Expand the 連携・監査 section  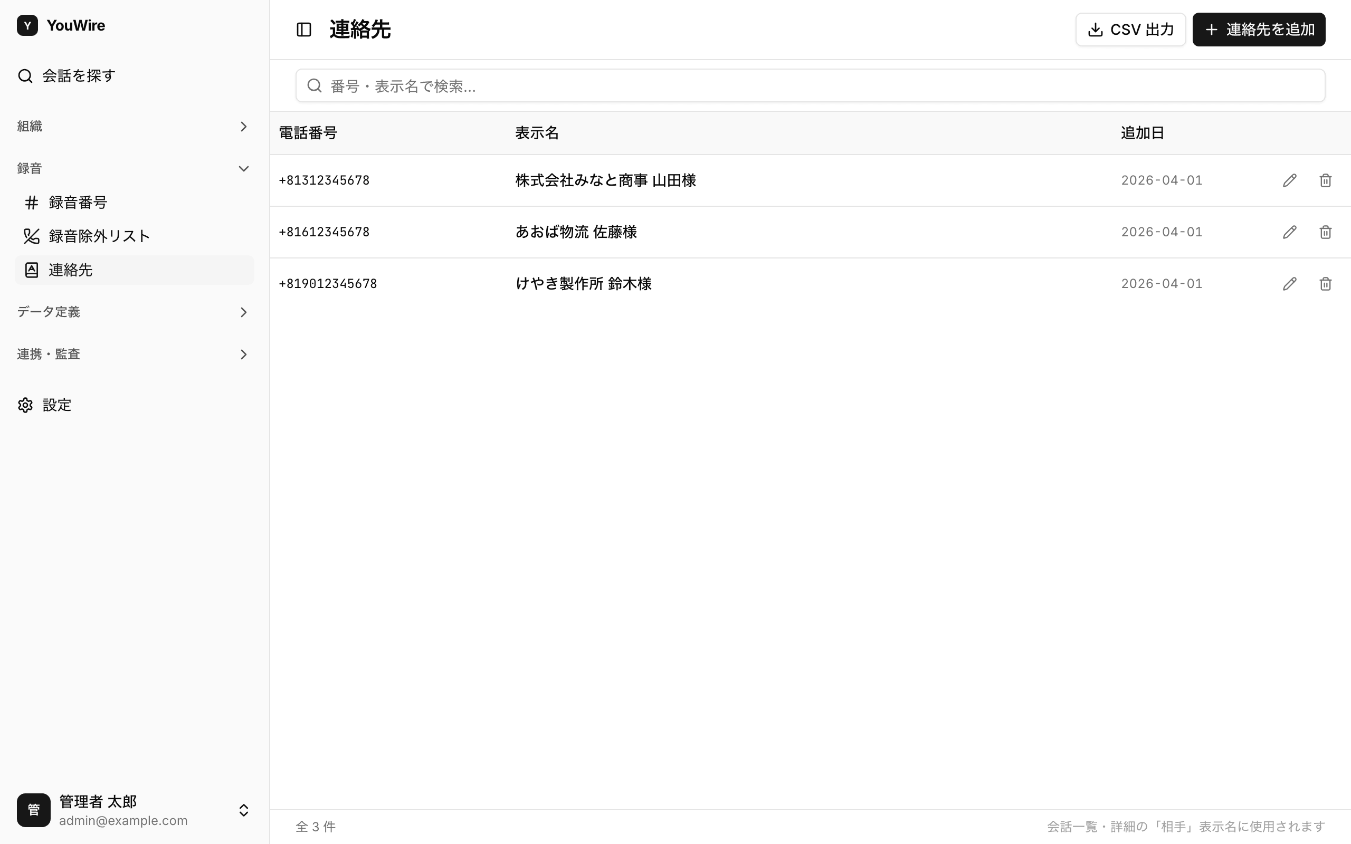point(134,354)
